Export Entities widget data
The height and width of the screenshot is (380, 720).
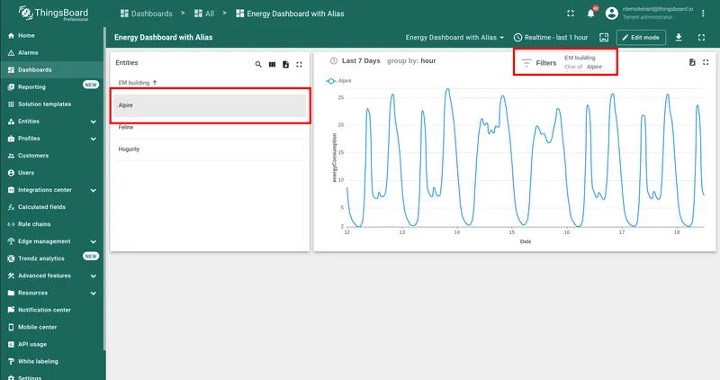coord(285,64)
